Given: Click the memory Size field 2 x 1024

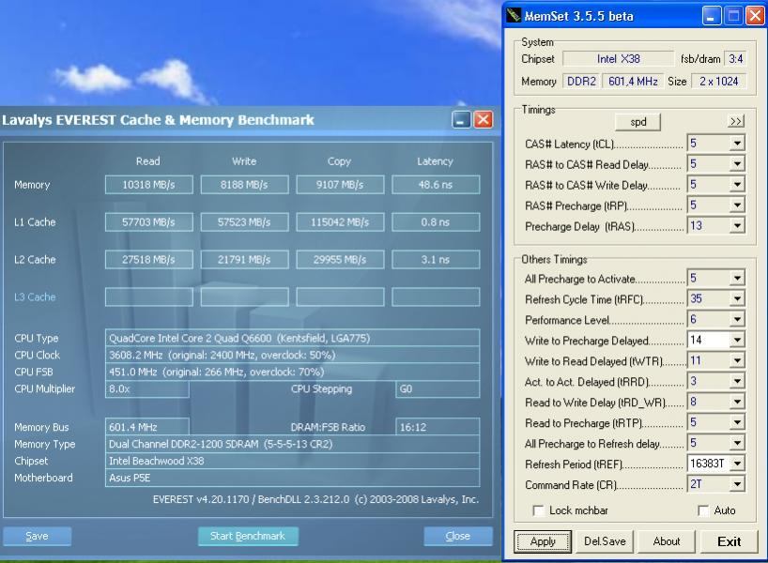Looking at the screenshot, I should coord(718,82).
